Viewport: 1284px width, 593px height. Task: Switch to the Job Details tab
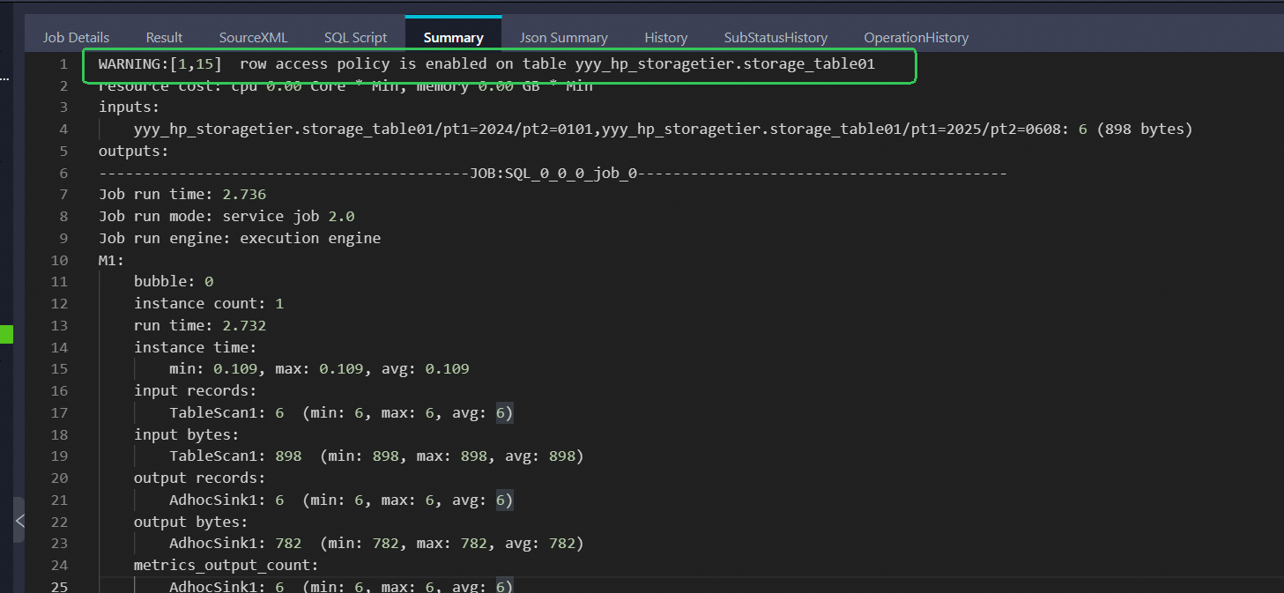pyautogui.click(x=76, y=37)
